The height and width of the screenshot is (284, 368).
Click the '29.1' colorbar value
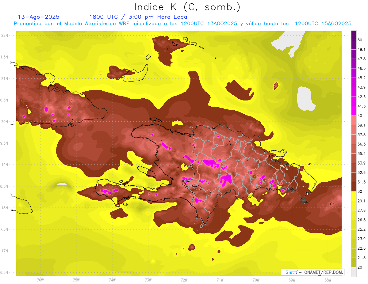point(362,201)
